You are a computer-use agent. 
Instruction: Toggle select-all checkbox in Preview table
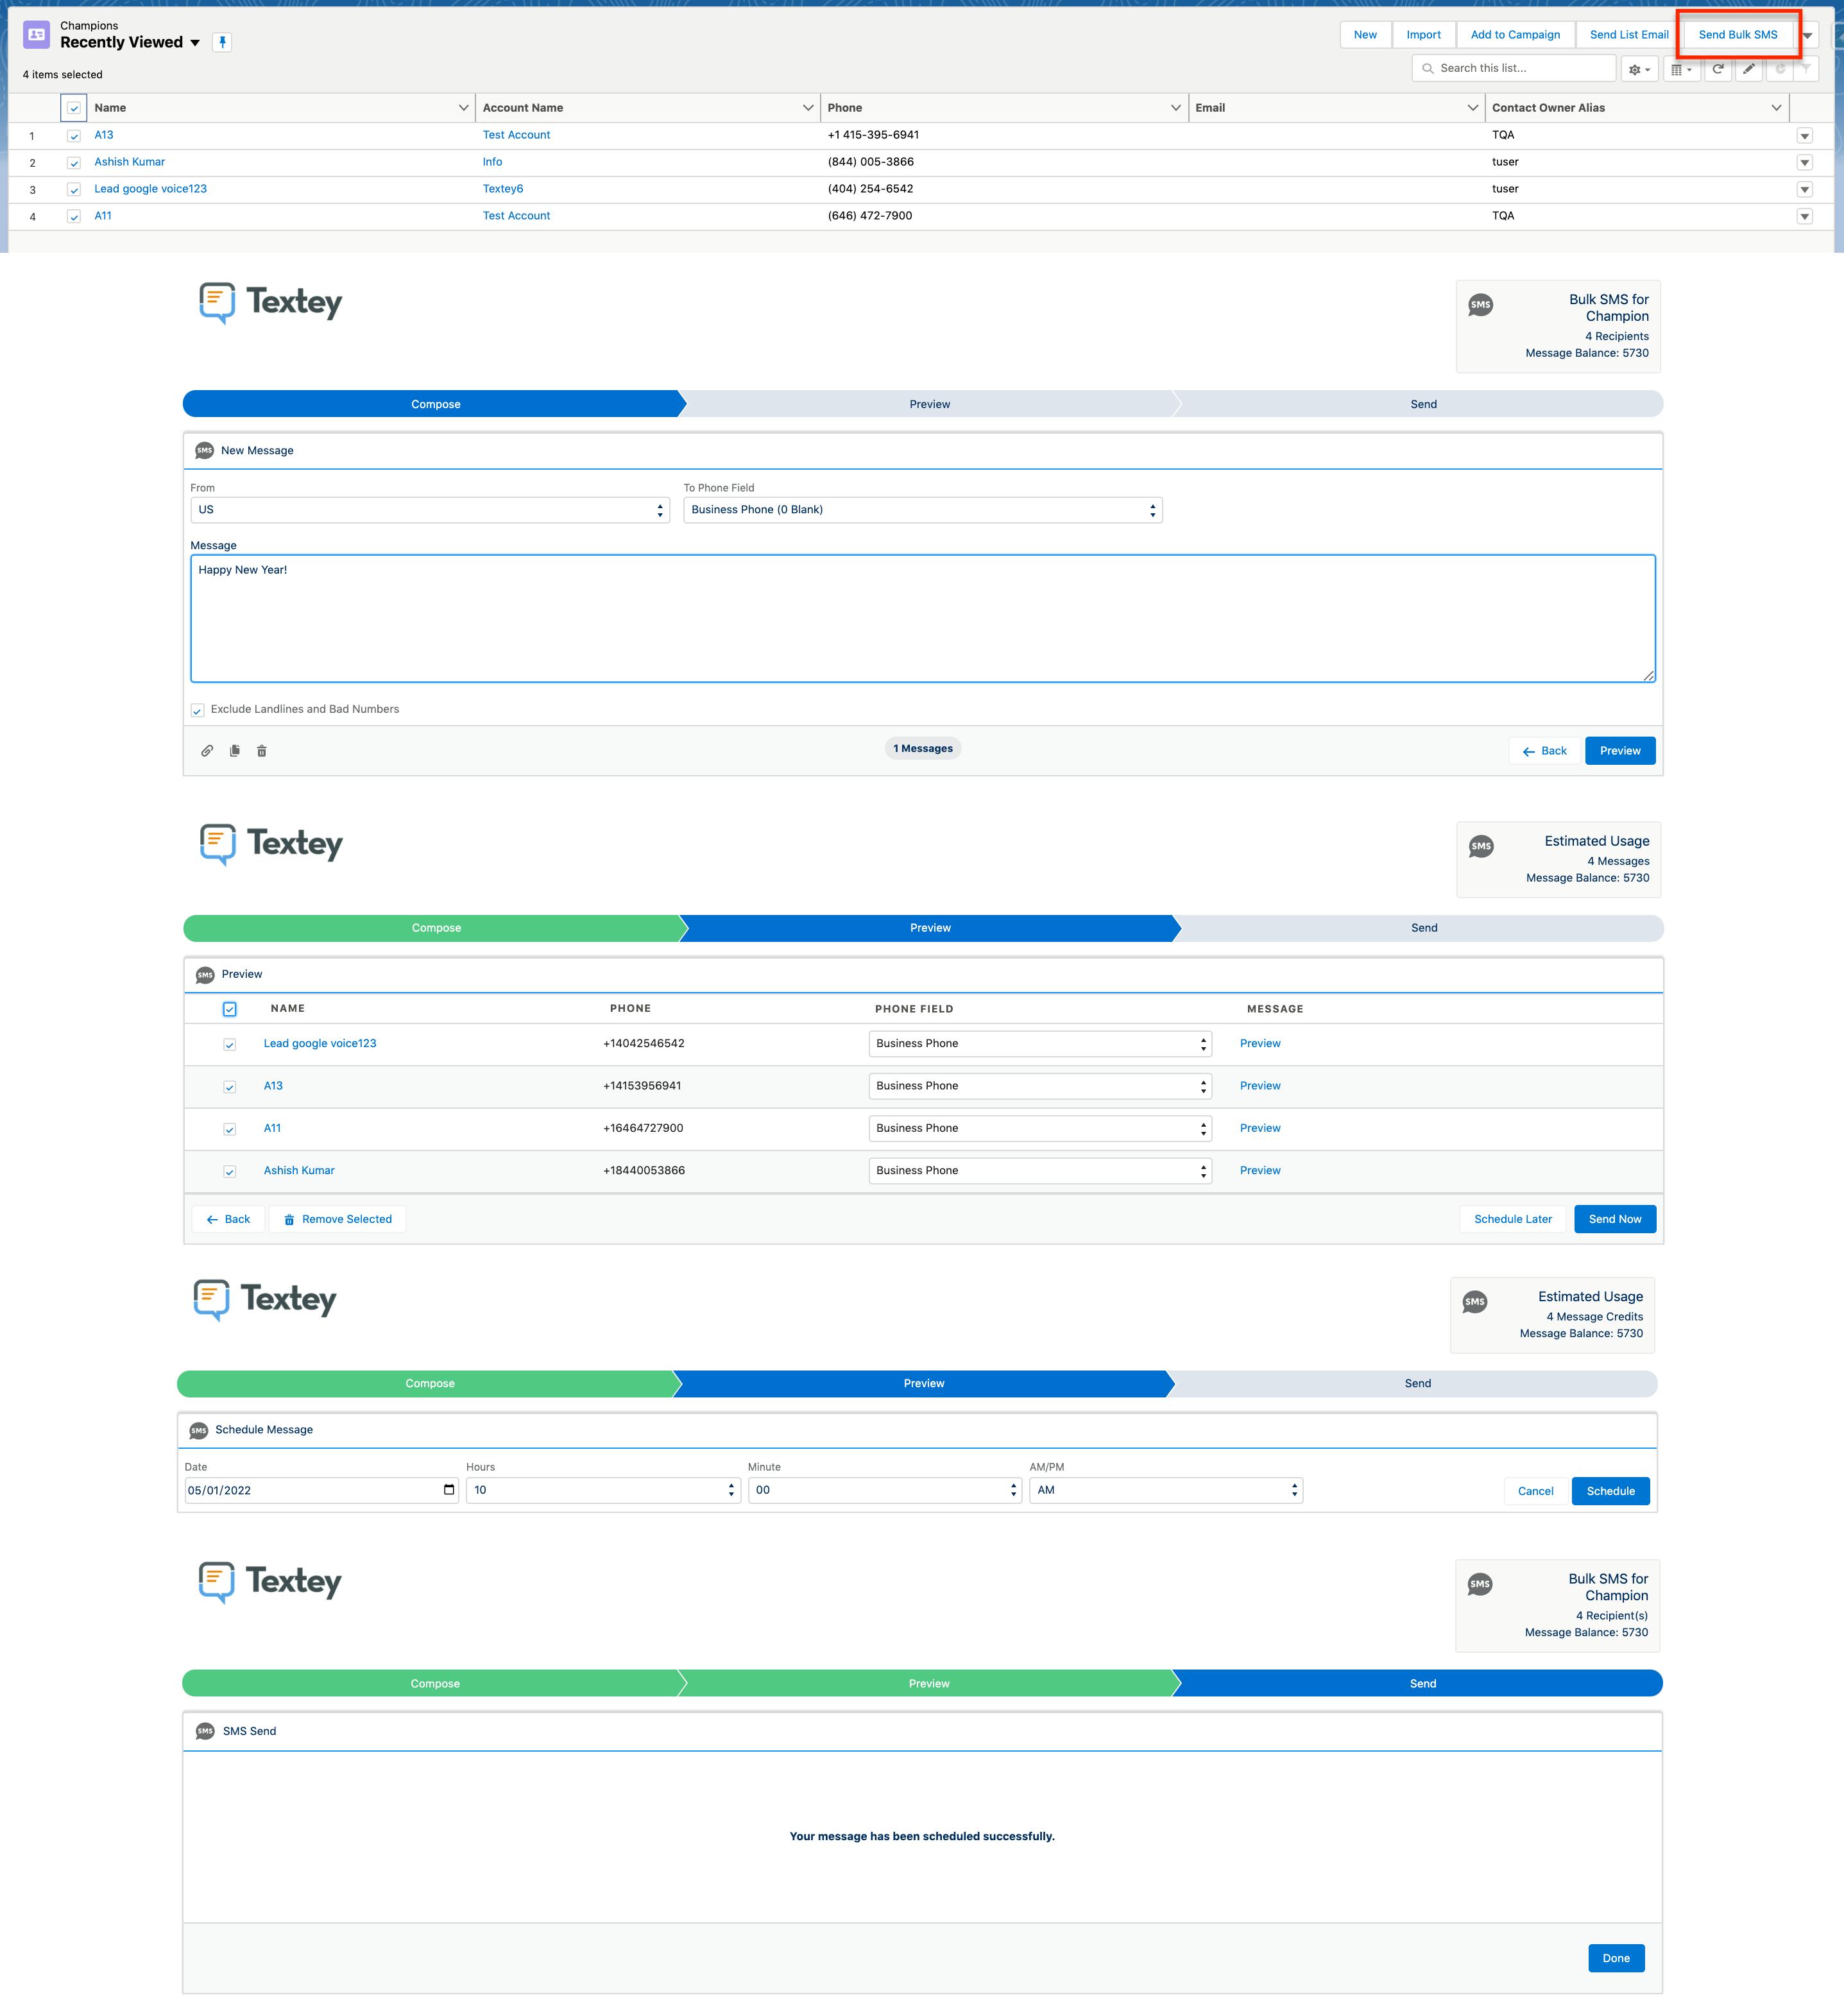229,1009
